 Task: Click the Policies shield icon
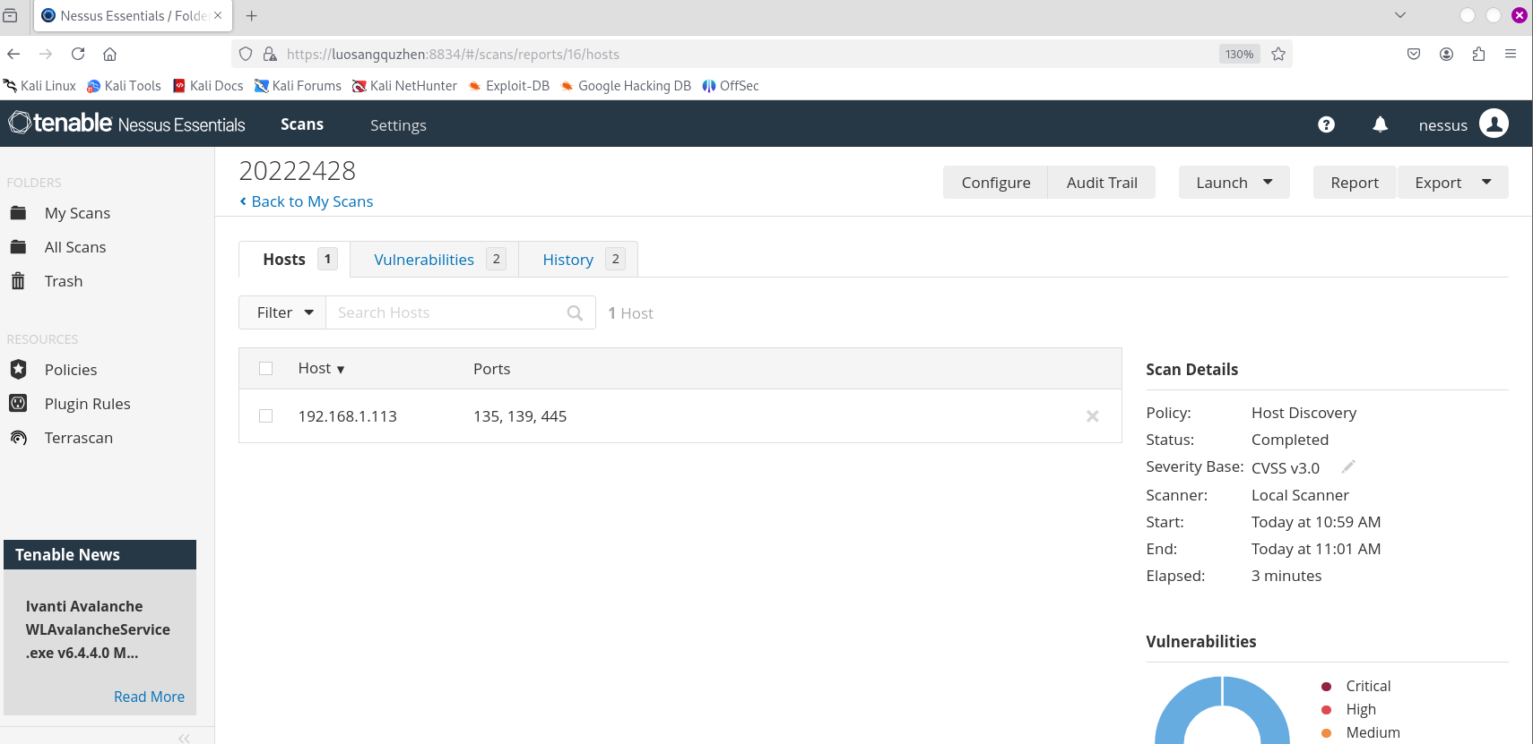coord(18,369)
